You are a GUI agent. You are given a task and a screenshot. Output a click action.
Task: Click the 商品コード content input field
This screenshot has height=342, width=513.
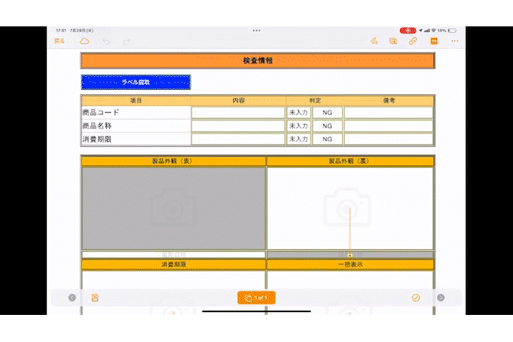point(238,113)
